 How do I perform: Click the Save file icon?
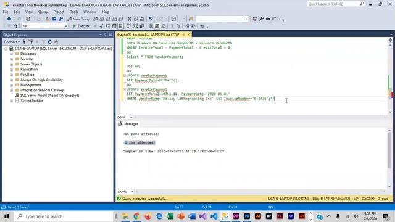click(x=54, y=19)
